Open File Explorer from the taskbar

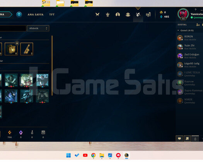click(102, 155)
